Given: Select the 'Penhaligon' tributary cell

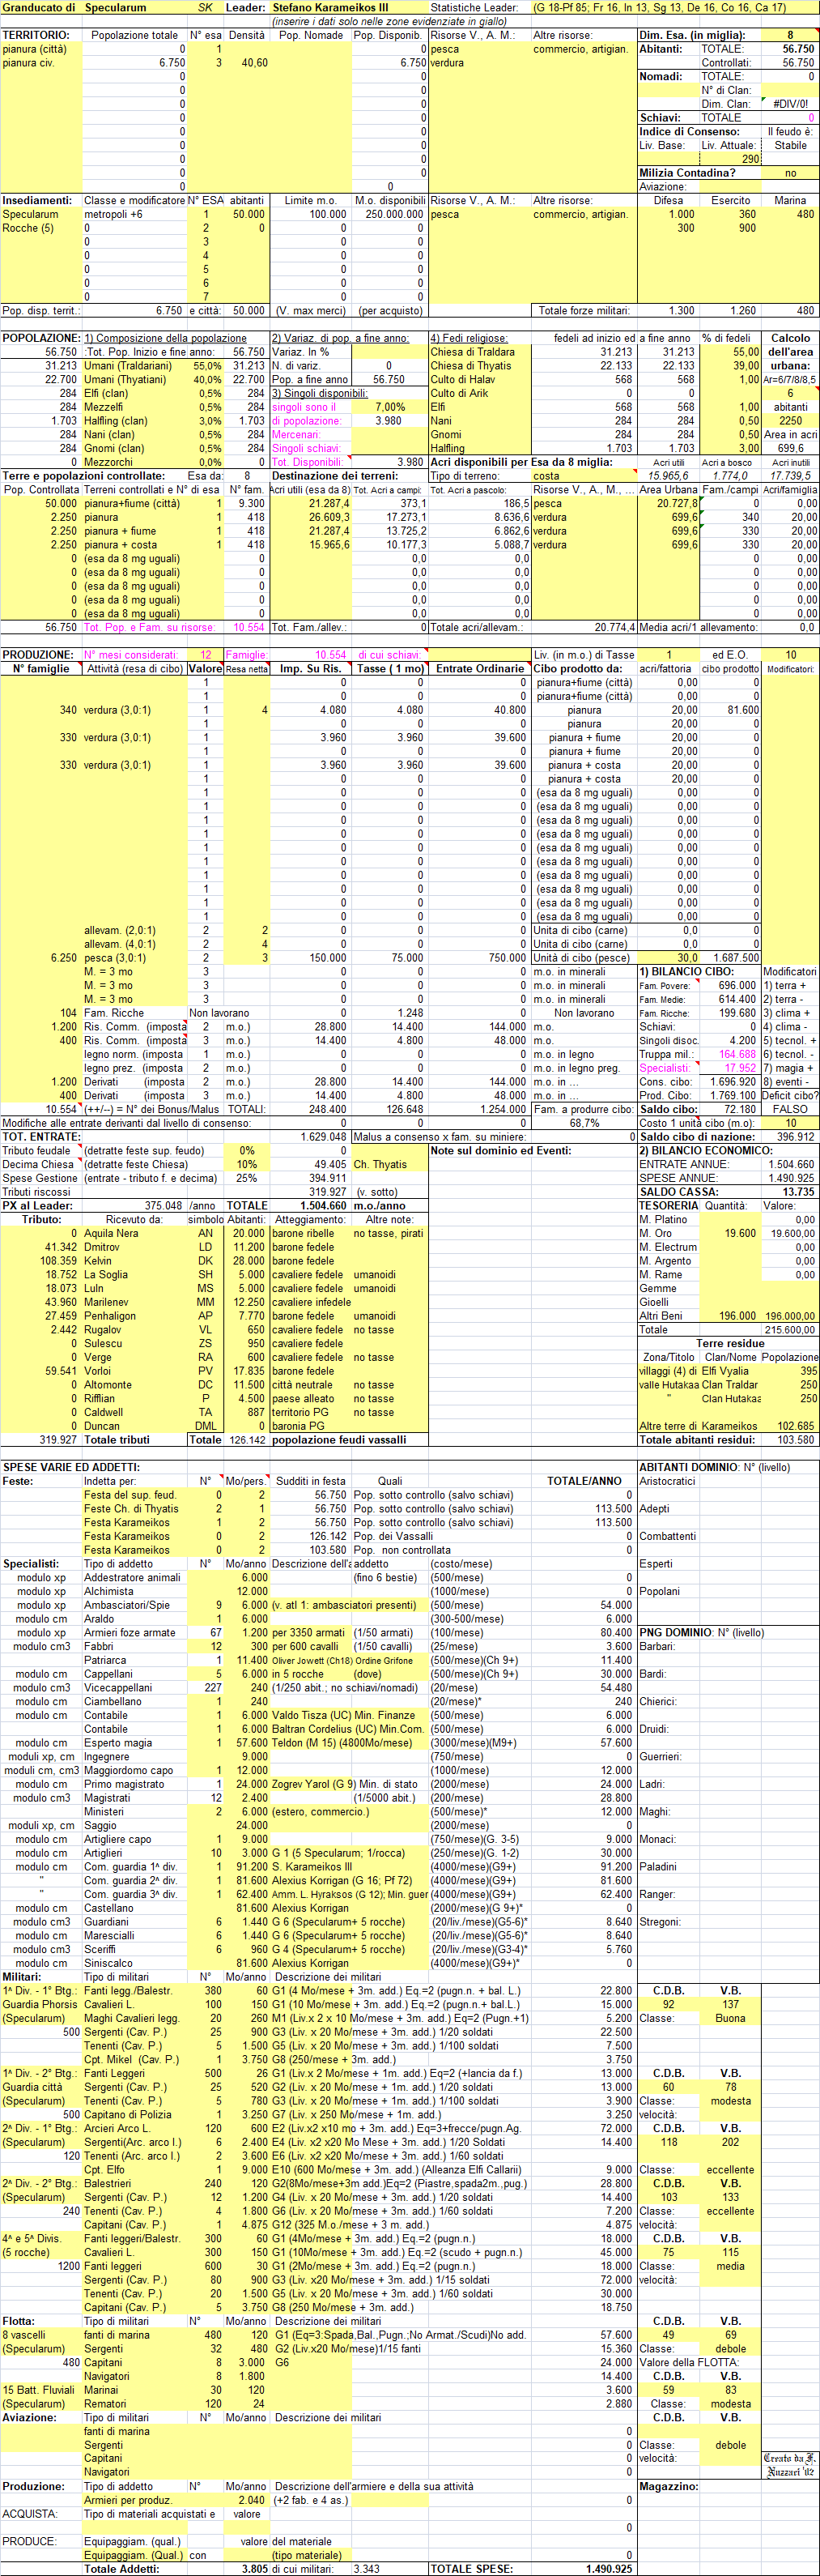Looking at the screenshot, I should 110,1317.
